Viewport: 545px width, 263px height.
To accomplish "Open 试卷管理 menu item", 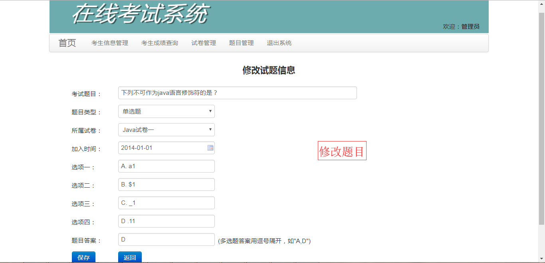I will [204, 43].
